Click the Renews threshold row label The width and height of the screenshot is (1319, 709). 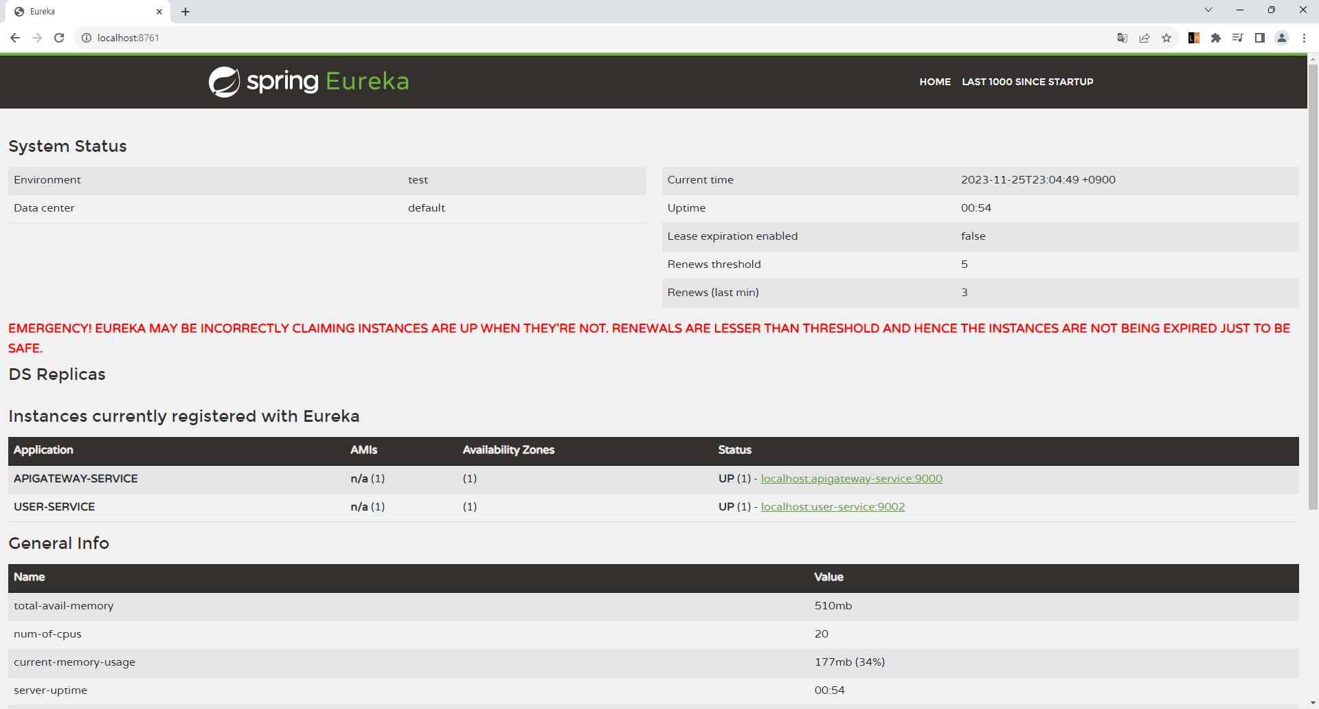[x=714, y=265]
